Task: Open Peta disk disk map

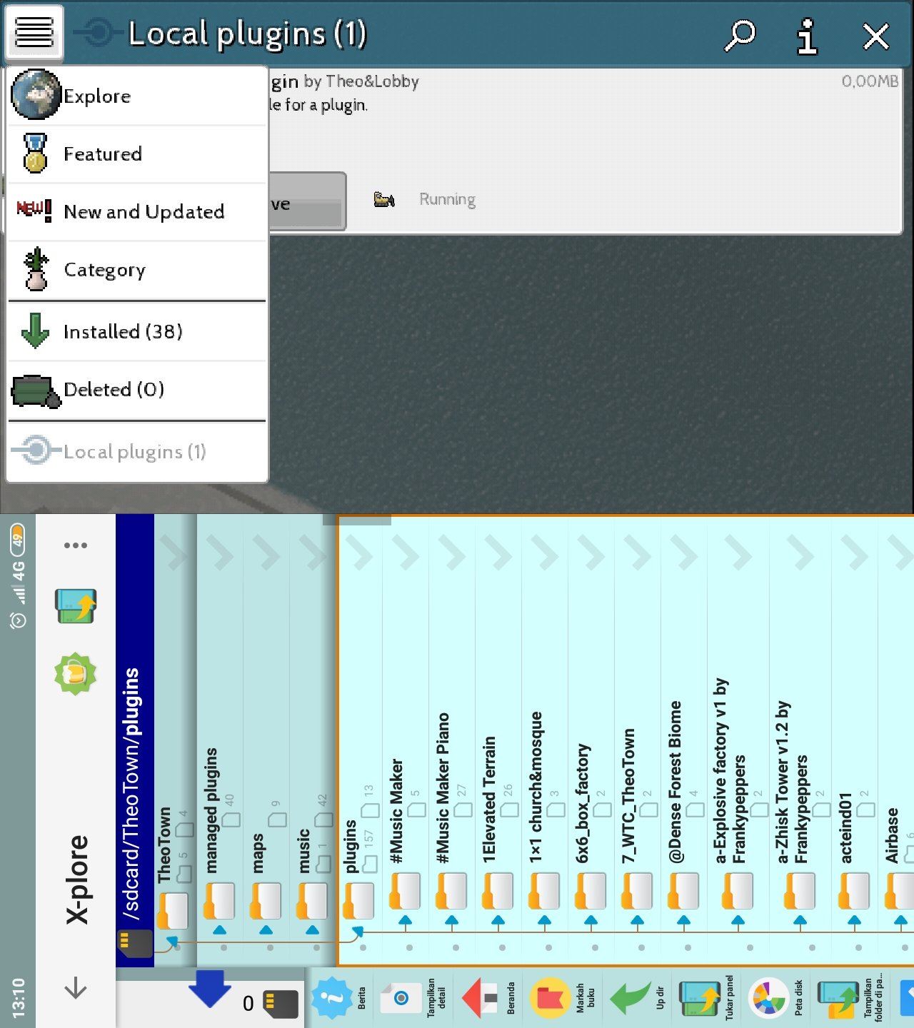Action: 777,997
